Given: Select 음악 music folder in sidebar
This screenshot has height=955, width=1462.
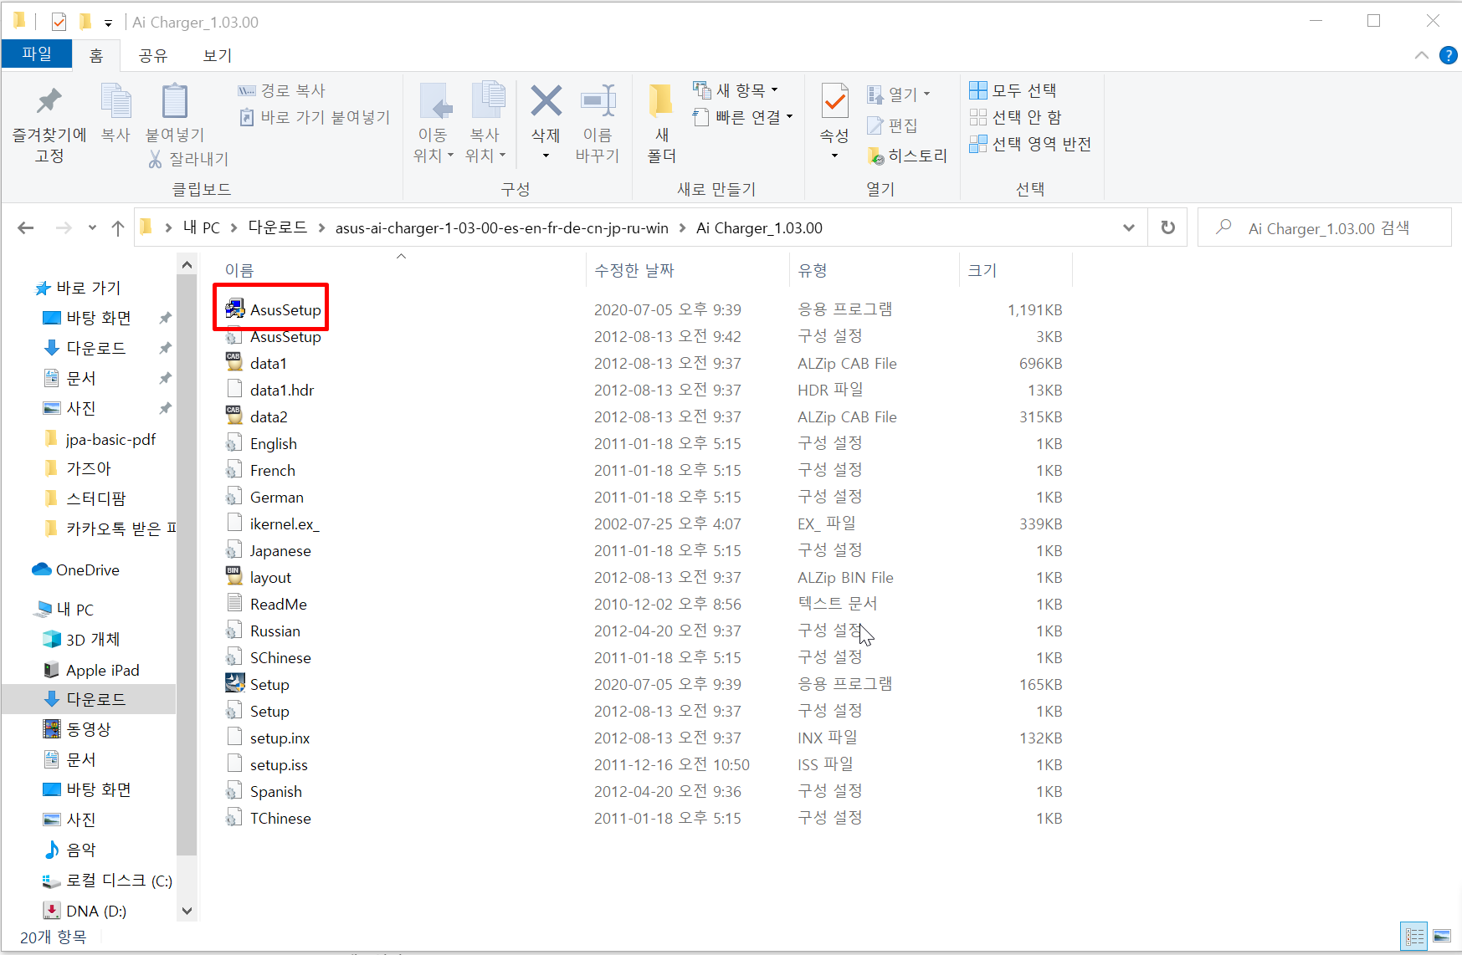Looking at the screenshot, I should (70, 850).
